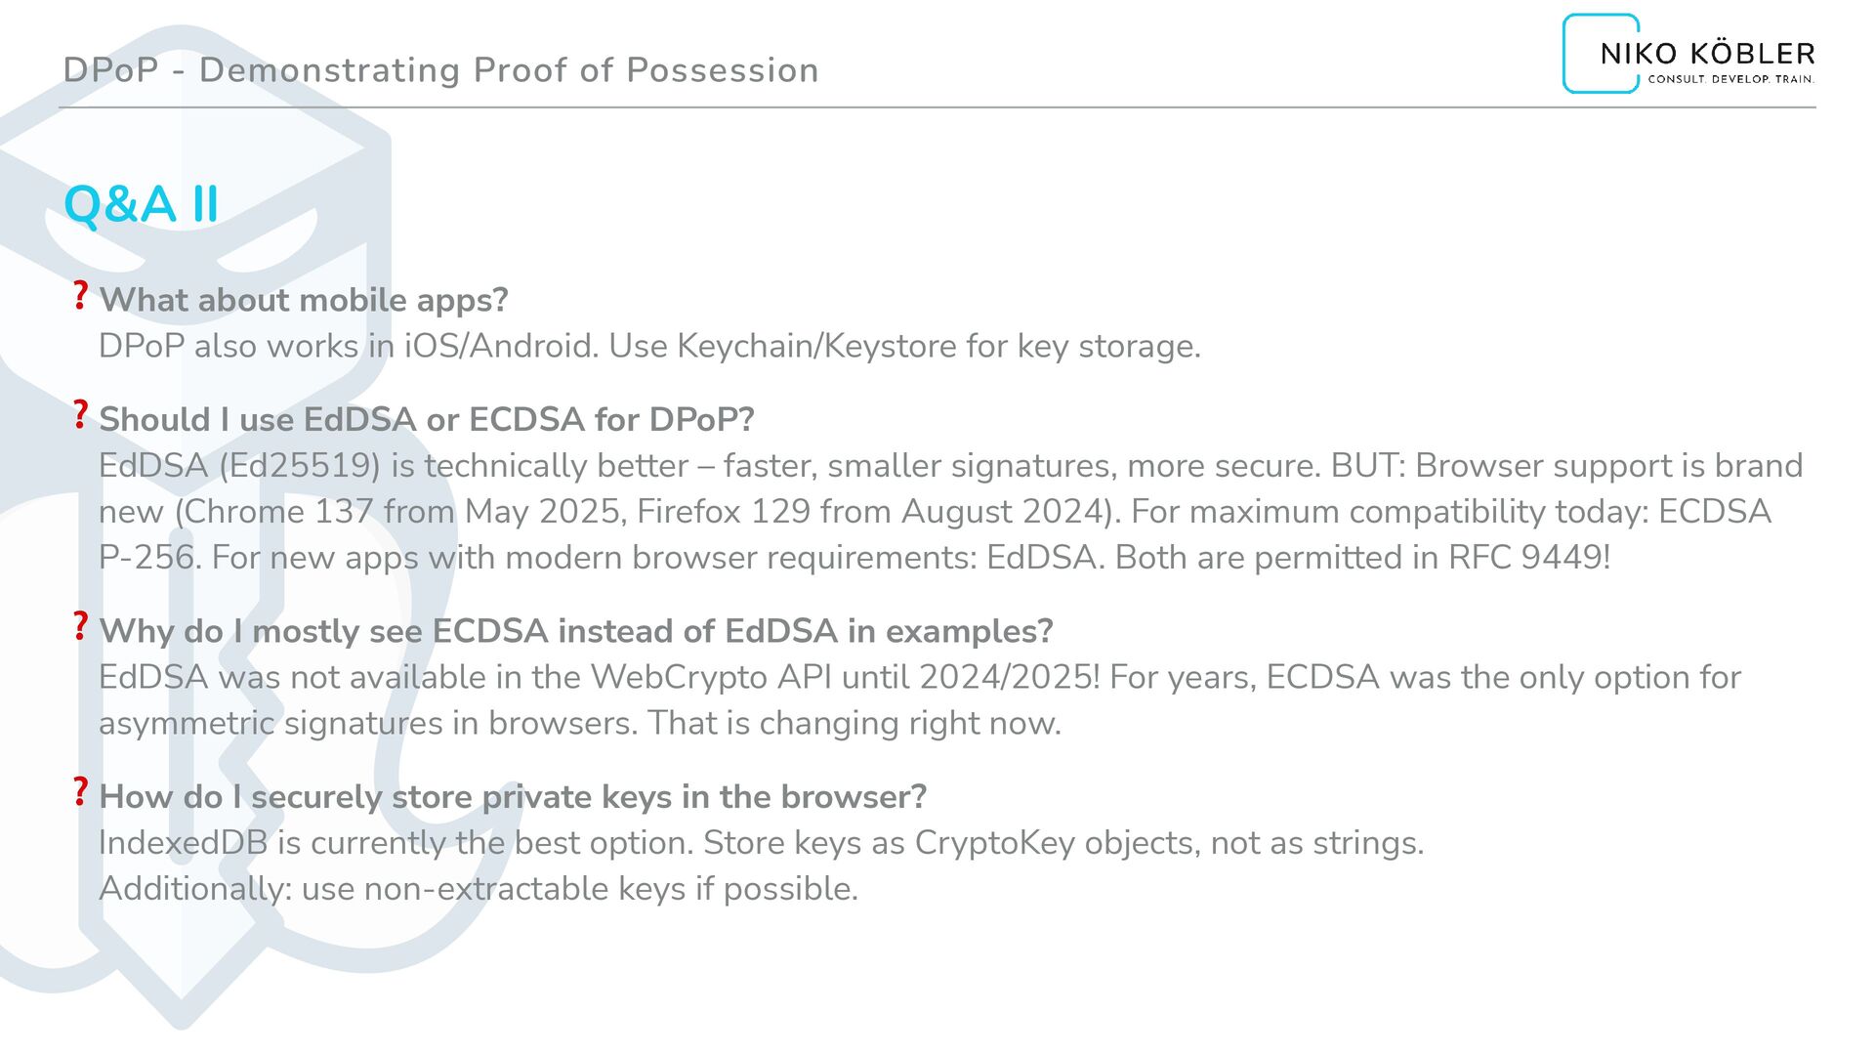This screenshot has width=1875, height=1055.
Task: Click the line mentioning Chrome 137 and Firefox 129
Action: pyautogui.click(x=935, y=511)
